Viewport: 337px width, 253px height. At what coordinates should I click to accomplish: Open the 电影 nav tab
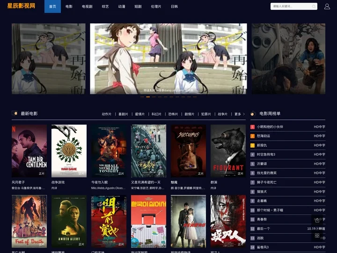[69, 7]
